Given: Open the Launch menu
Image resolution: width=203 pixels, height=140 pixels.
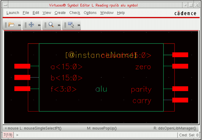Looking at the screenshot, I should pos(13,13).
